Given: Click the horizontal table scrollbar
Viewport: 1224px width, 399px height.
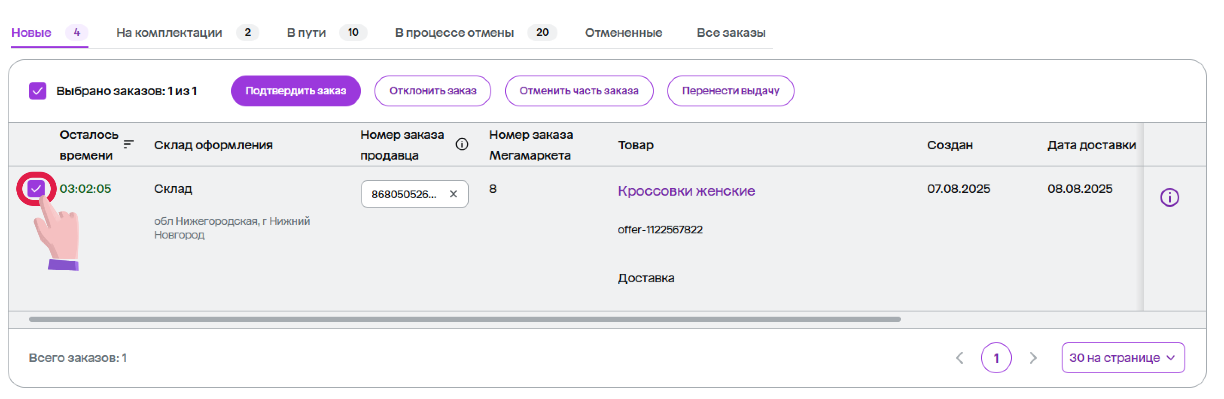Looking at the screenshot, I should (464, 319).
